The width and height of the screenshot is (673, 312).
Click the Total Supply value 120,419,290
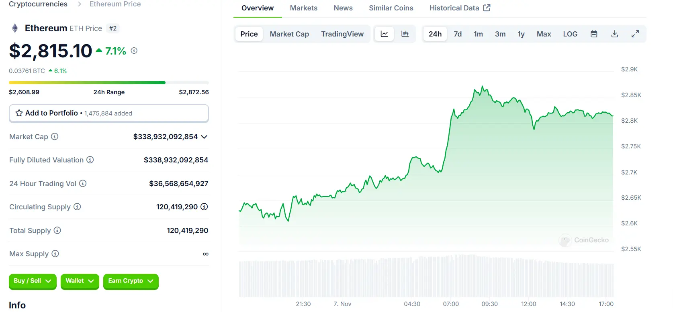188,231
